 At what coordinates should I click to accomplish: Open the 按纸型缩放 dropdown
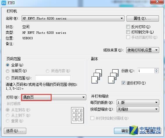point(138,109)
